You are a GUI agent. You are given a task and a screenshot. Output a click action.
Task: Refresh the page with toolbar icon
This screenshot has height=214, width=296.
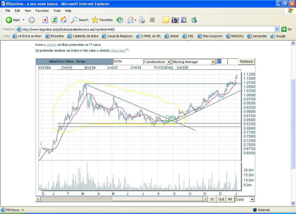point(54,20)
